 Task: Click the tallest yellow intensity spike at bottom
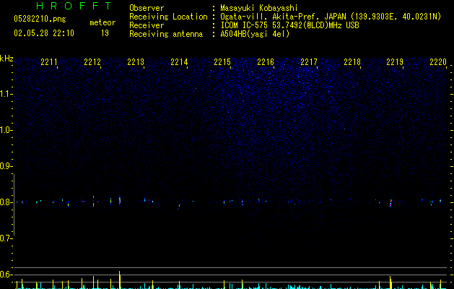(120, 280)
